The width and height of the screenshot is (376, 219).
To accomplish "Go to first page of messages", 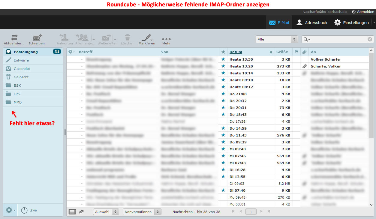I will (233, 211).
